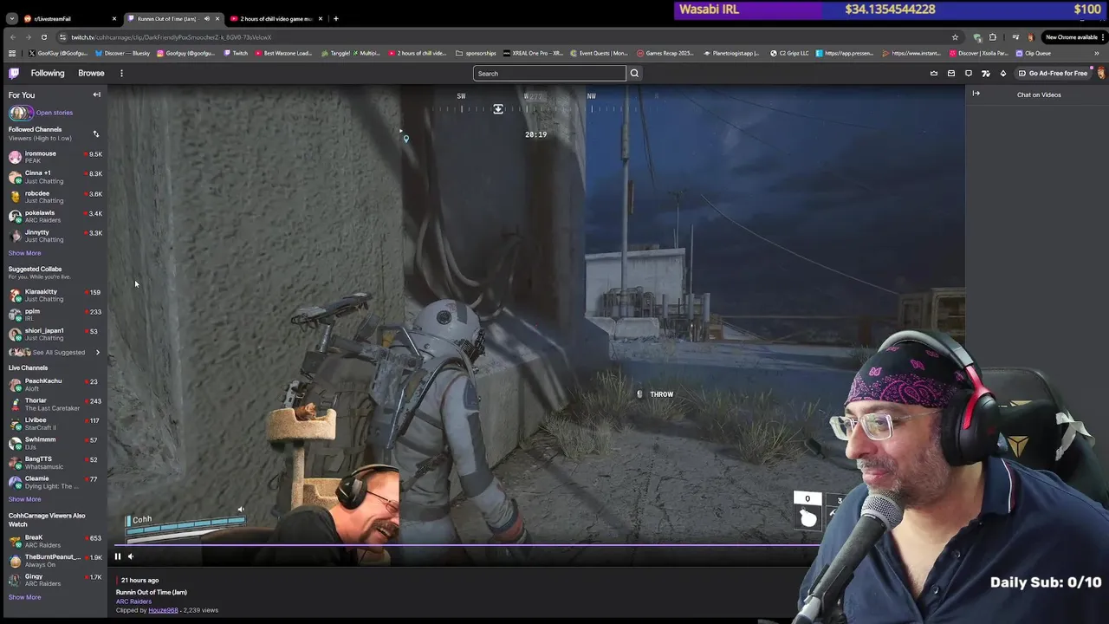Open Livibee StarCraft II channel
The image size is (1109, 624).
coord(54,424)
